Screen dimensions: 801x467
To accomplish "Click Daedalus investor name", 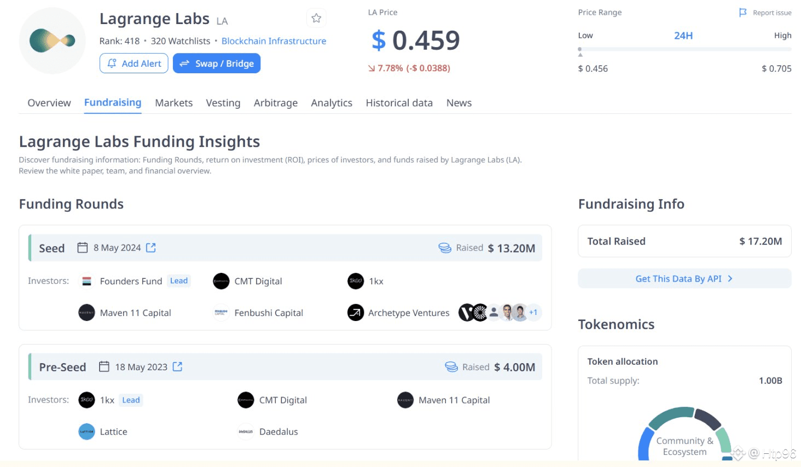I will [278, 431].
